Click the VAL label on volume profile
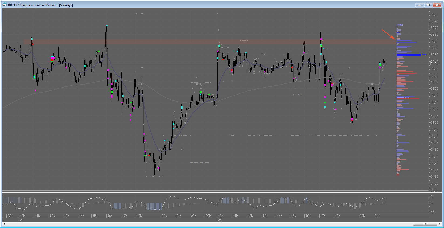This screenshot has height=228, width=444. [x=407, y=98]
